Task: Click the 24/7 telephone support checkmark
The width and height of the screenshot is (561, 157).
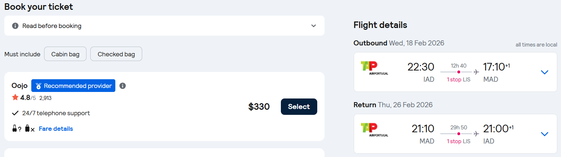Action: point(15,113)
